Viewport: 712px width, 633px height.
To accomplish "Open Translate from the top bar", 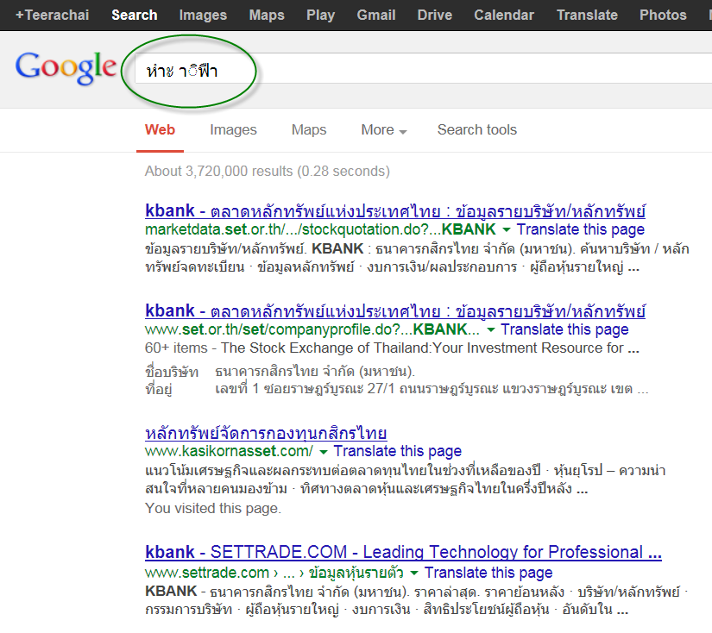I will pos(587,15).
